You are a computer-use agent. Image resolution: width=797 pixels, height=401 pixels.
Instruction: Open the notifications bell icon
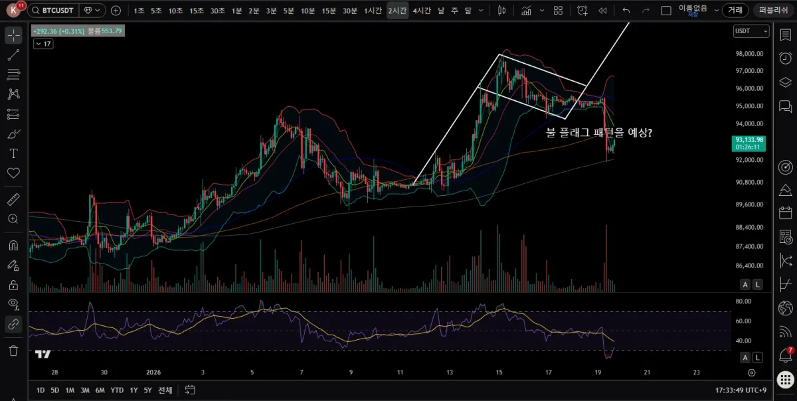click(x=786, y=355)
